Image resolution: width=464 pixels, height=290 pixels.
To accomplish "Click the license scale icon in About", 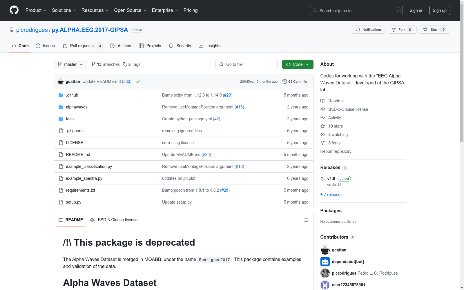I will [x=323, y=109].
